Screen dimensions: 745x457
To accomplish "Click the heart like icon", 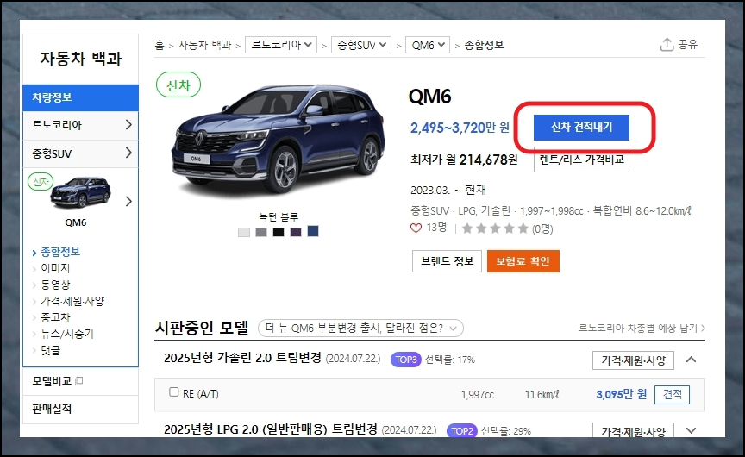I will 416,228.
